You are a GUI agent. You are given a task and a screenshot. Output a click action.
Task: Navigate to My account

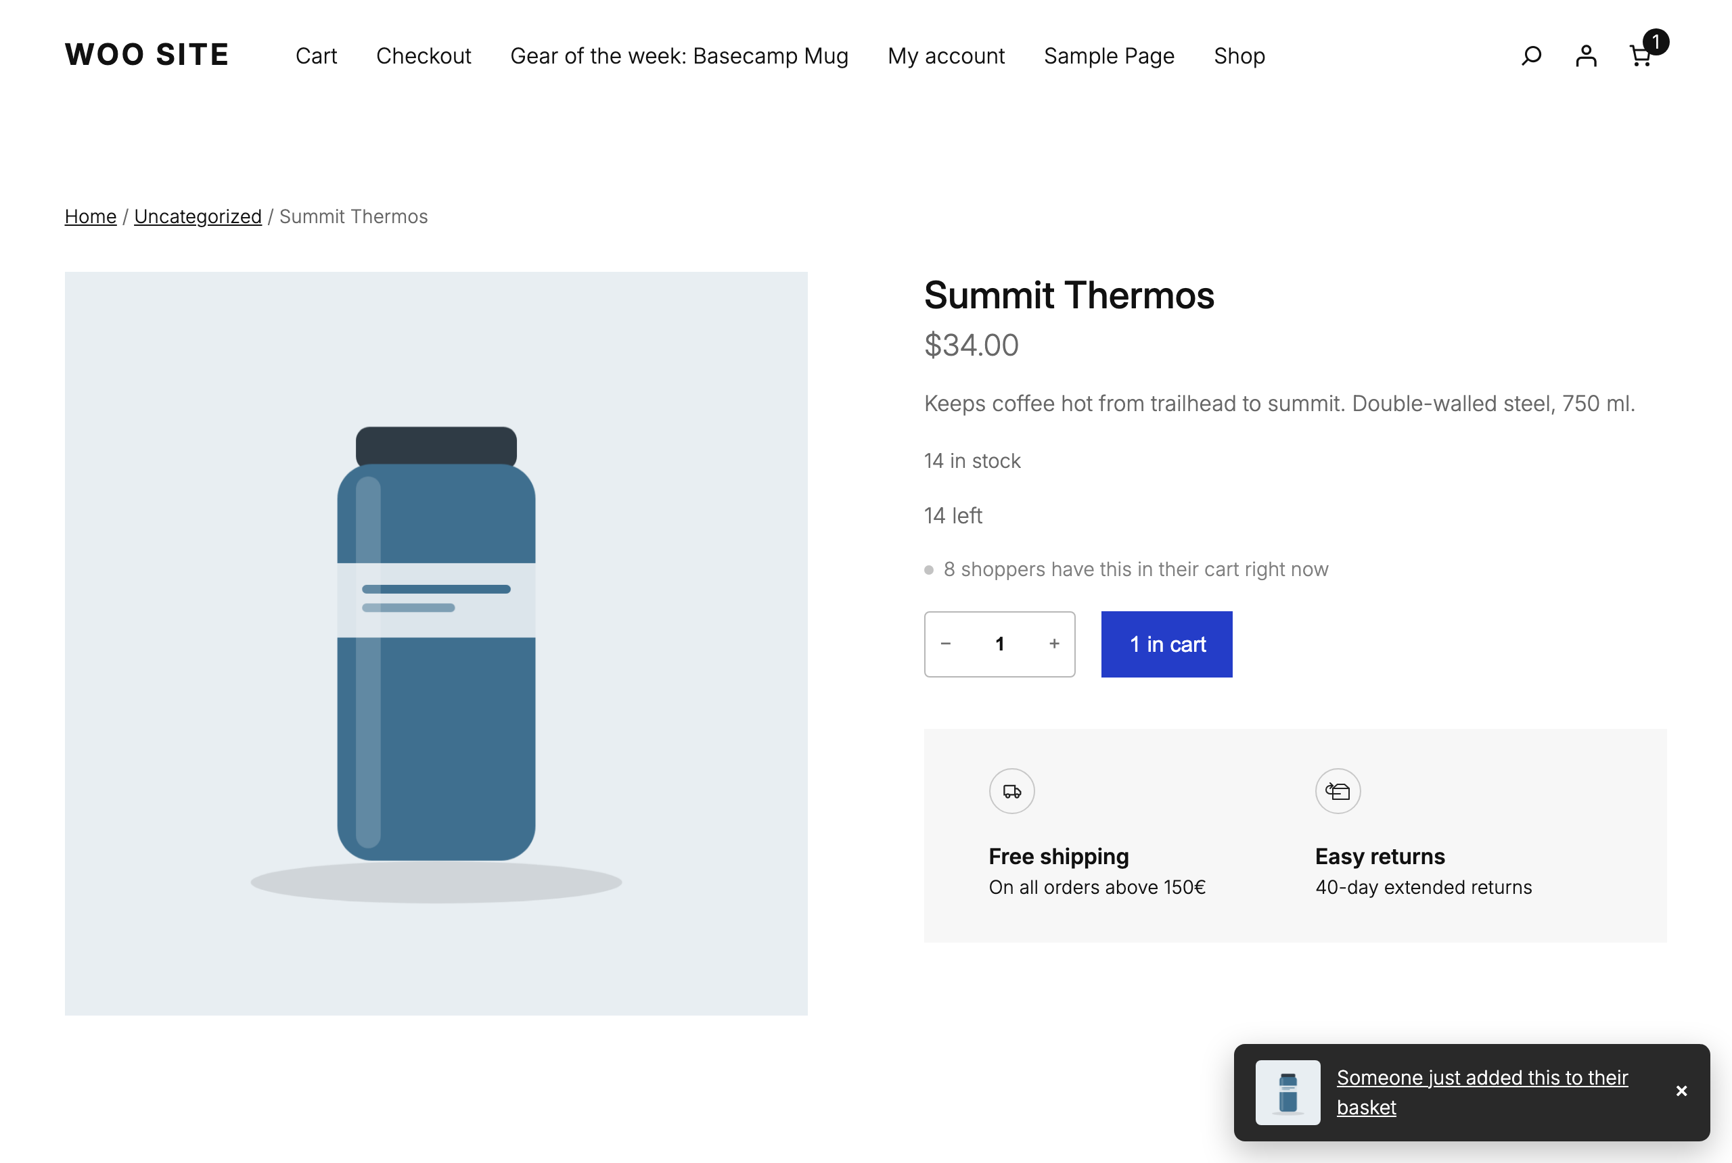(946, 55)
